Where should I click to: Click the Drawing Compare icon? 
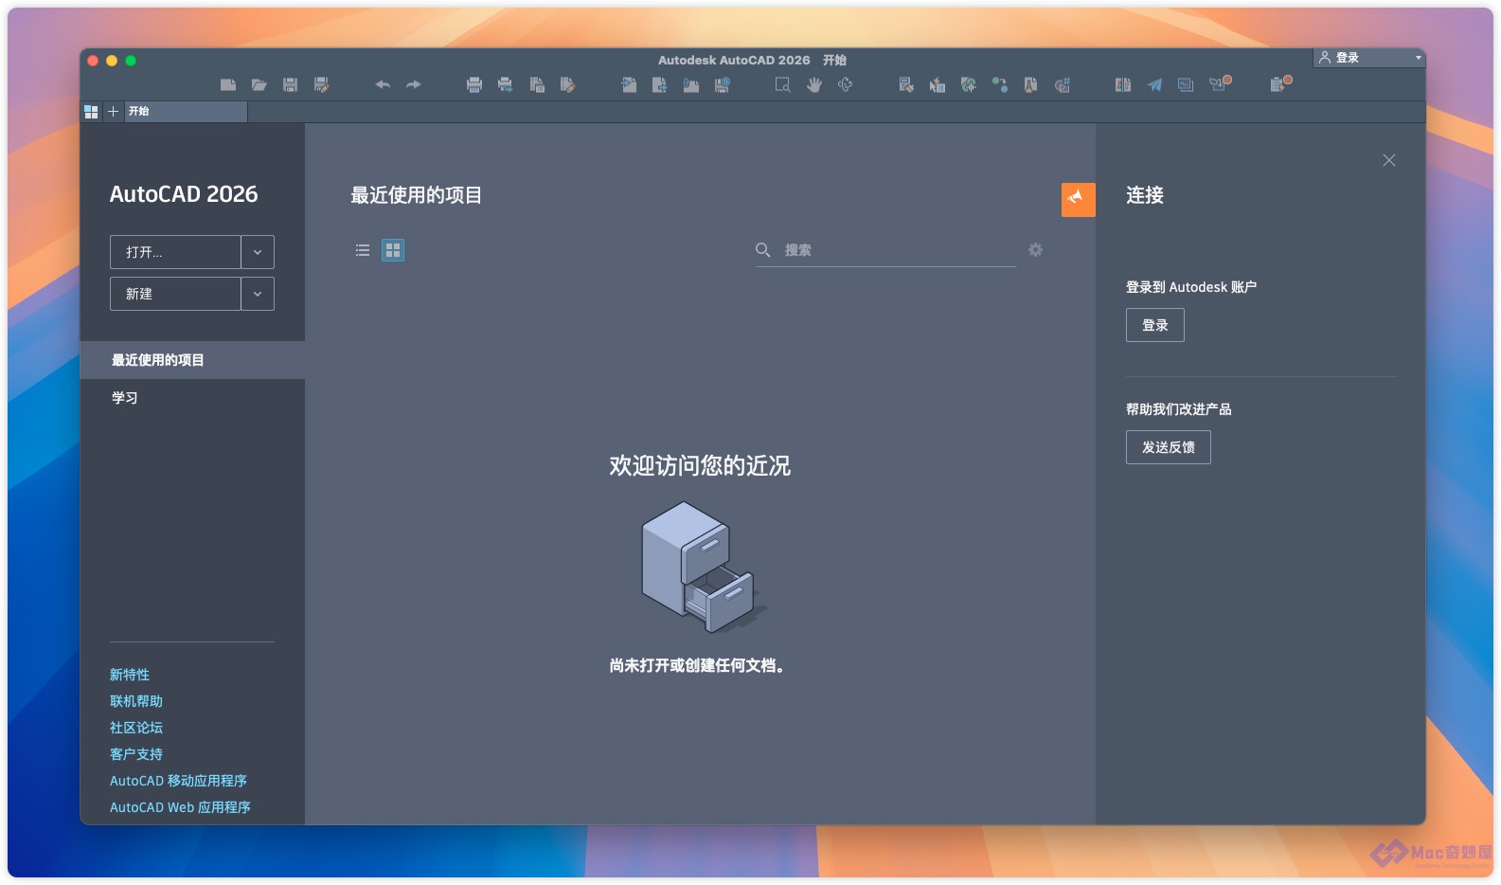(x=1123, y=84)
